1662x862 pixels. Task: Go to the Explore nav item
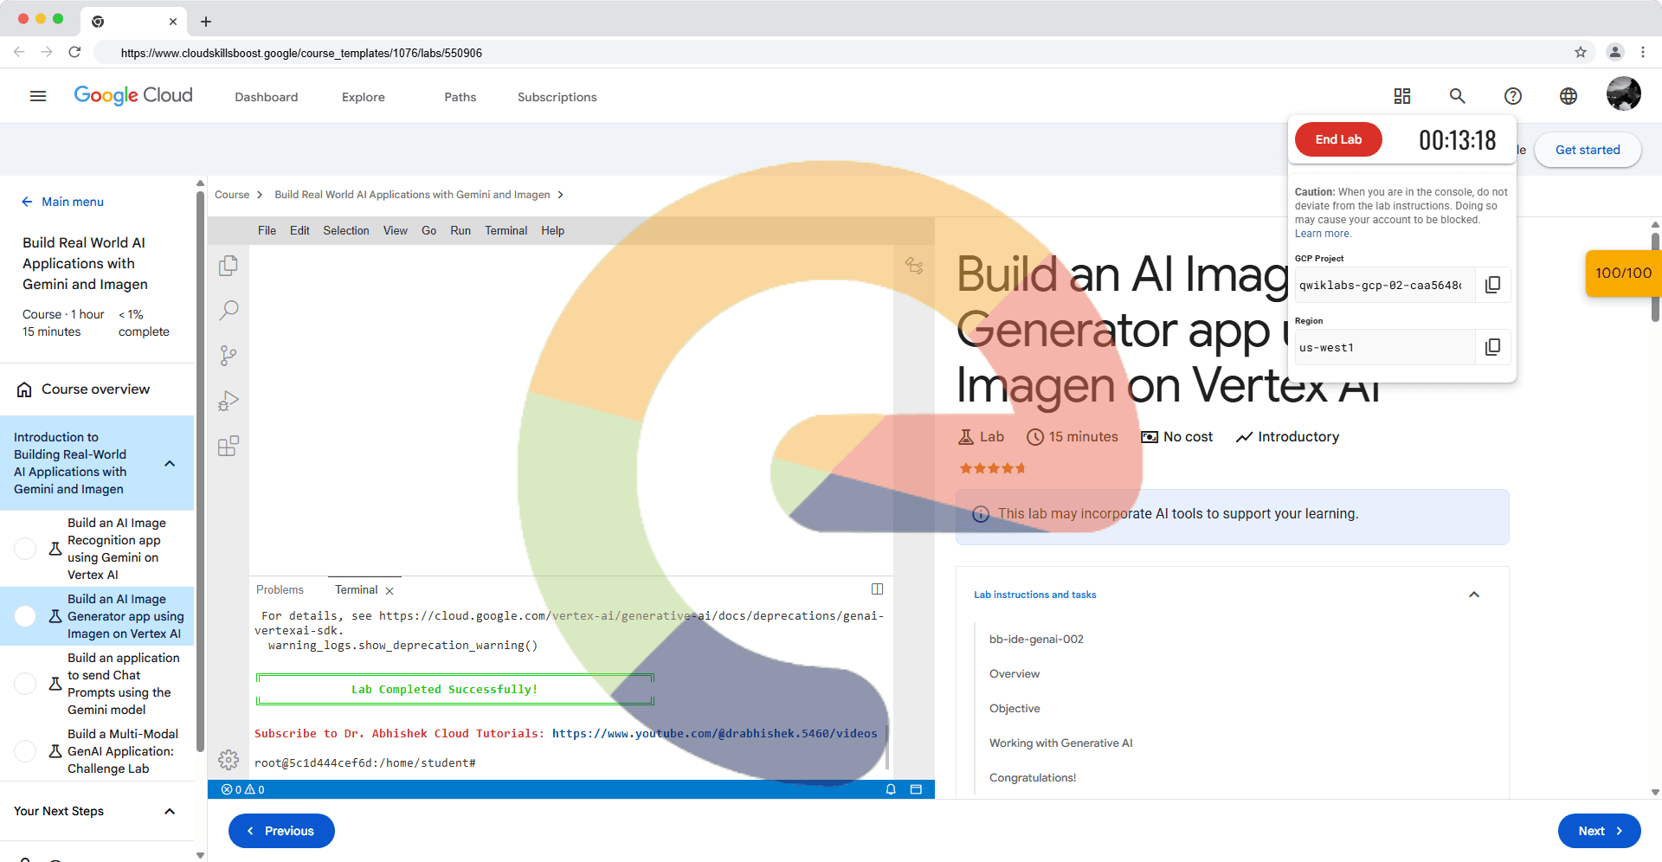(x=364, y=97)
